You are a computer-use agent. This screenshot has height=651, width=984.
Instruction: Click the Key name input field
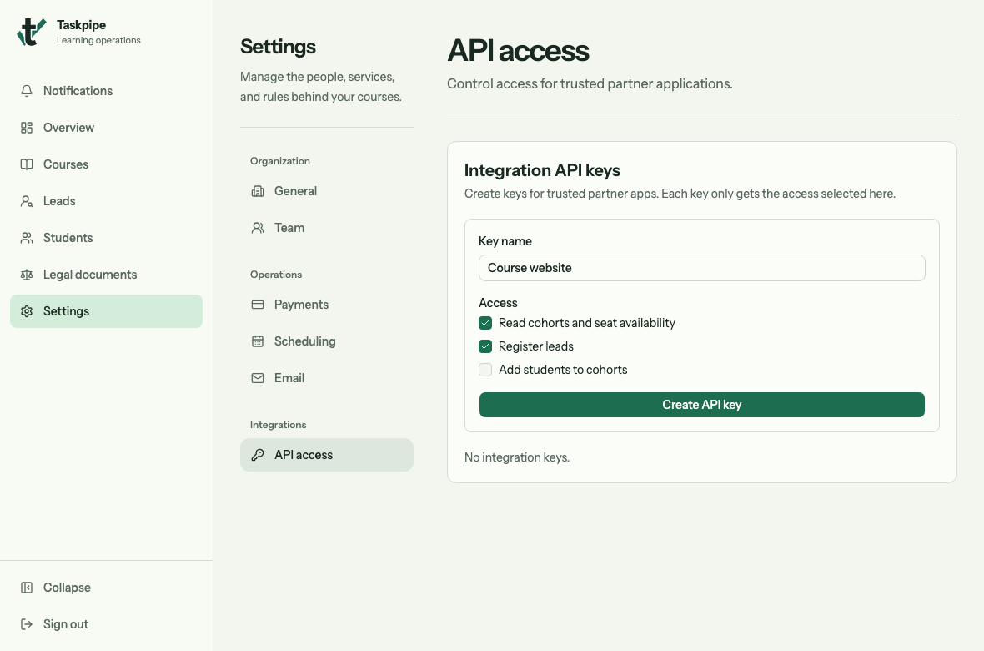pyautogui.click(x=701, y=268)
